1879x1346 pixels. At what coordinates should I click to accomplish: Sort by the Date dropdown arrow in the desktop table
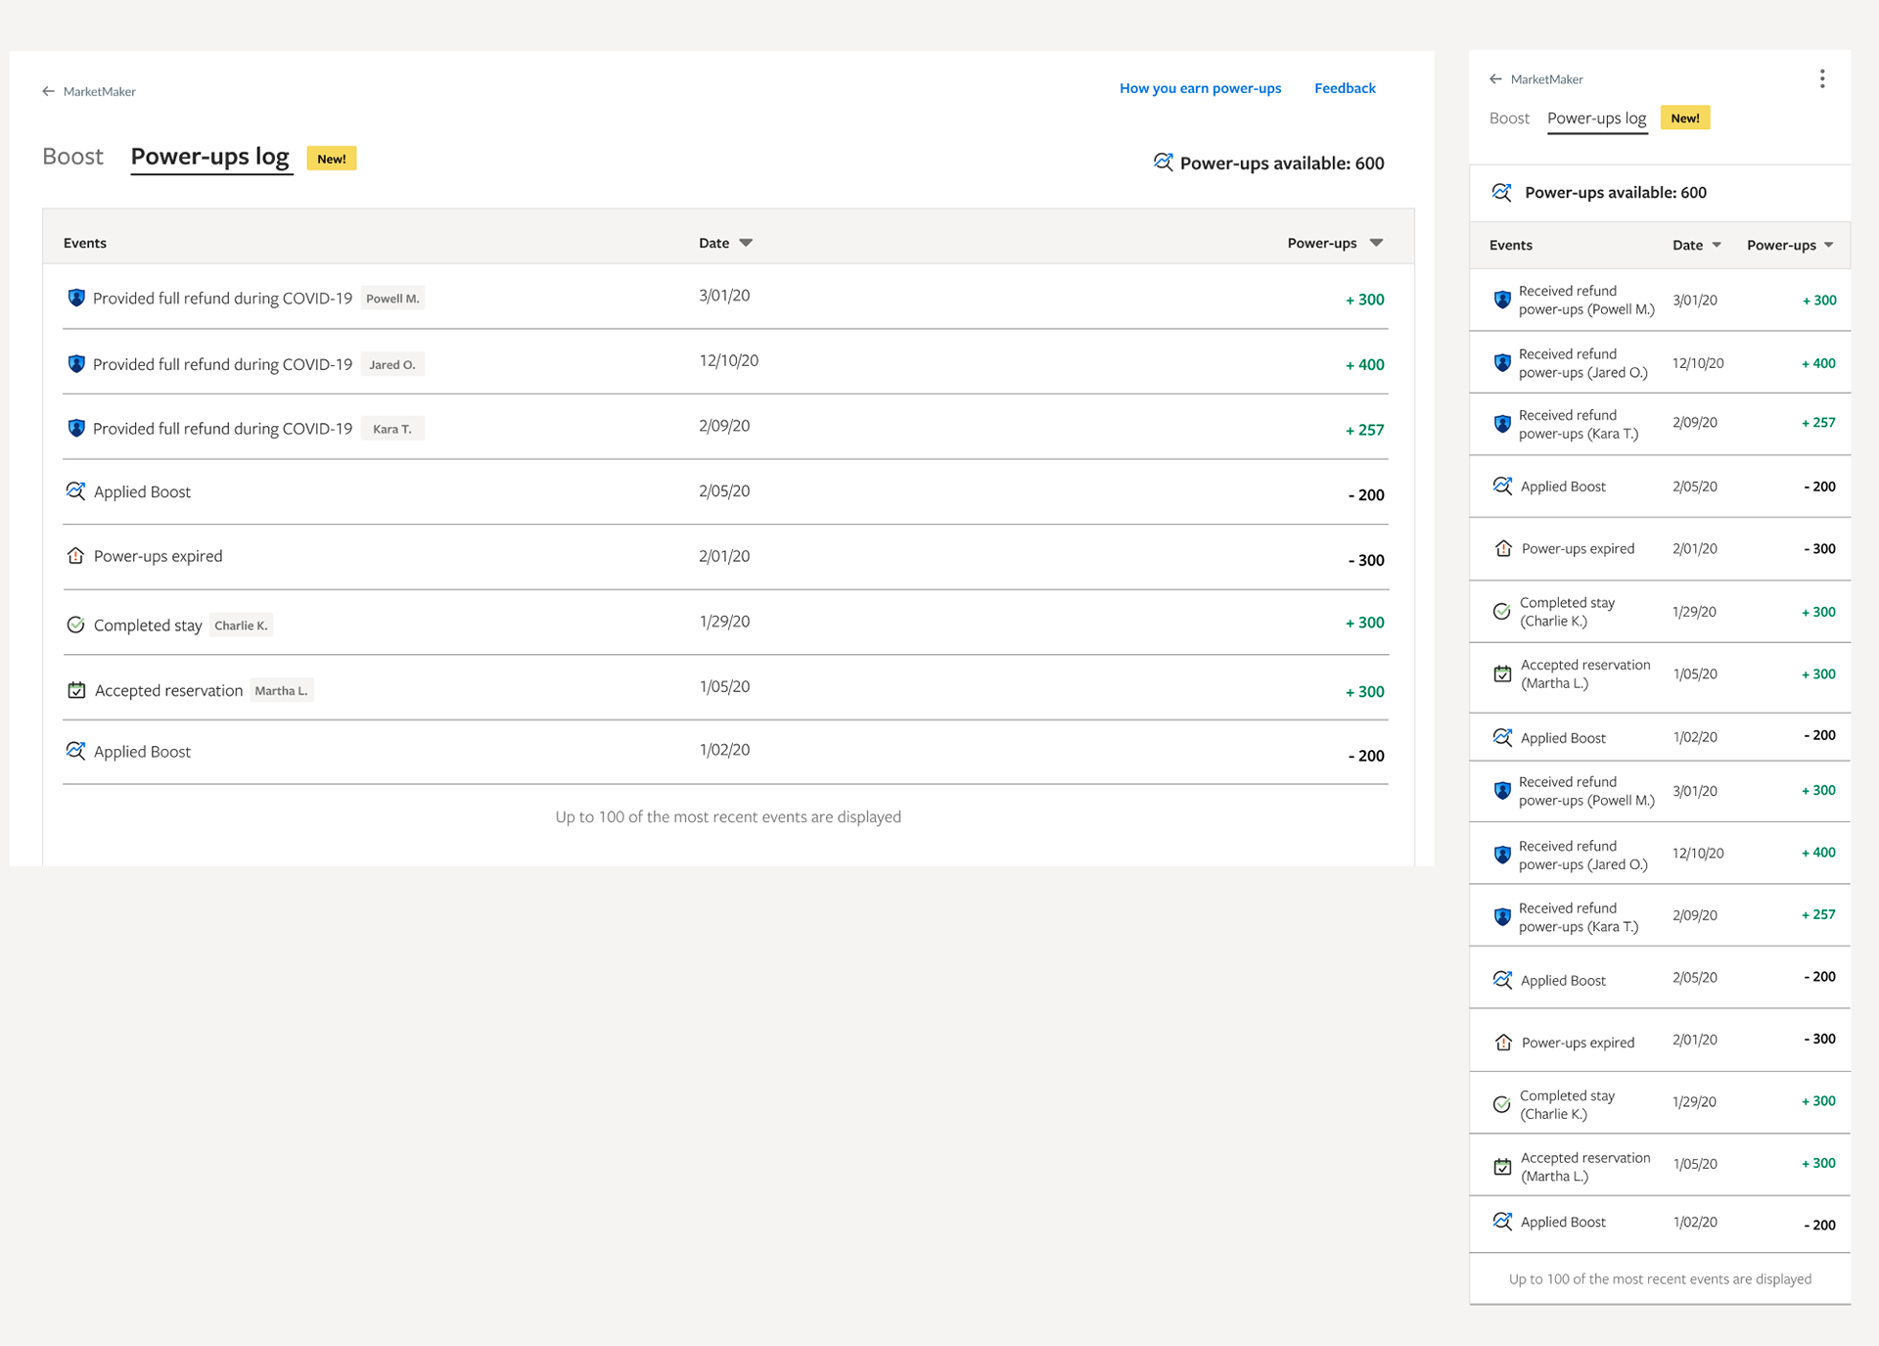[746, 243]
